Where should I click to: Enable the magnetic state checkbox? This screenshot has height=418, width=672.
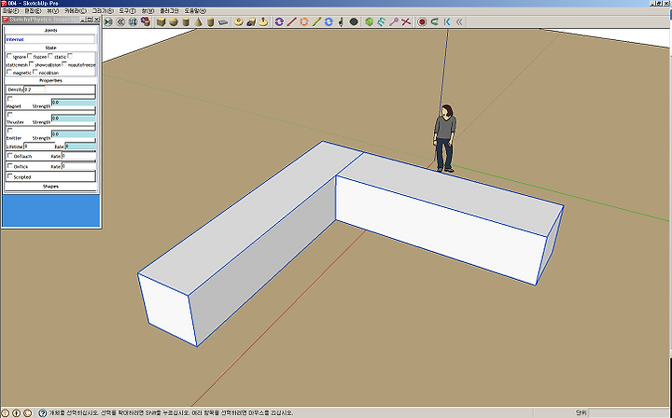click(x=9, y=72)
